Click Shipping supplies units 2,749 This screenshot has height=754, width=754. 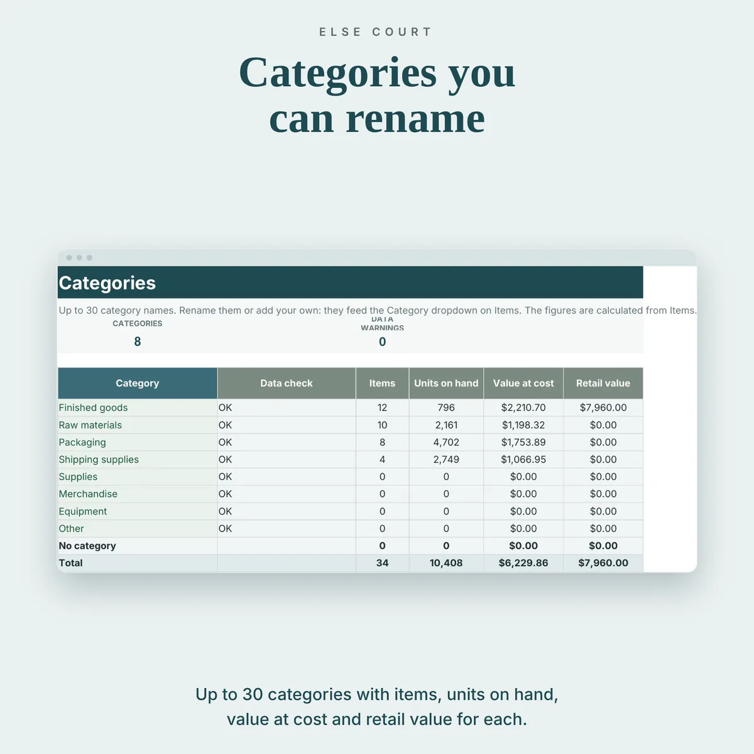[x=446, y=460]
